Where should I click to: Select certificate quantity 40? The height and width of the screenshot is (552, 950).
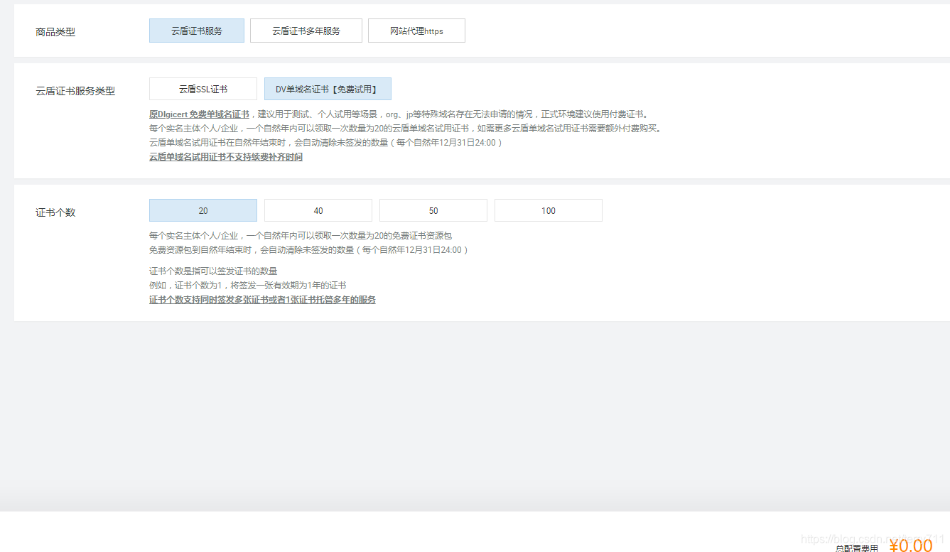[318, 210]
